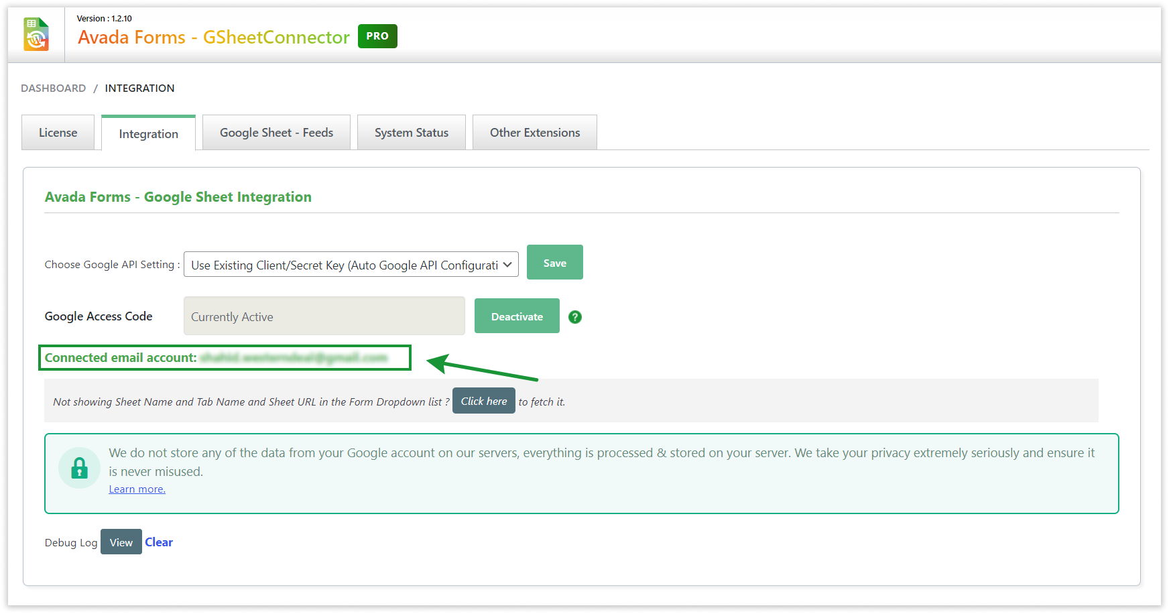Go to the System Status tab

[x=412, y=133]
